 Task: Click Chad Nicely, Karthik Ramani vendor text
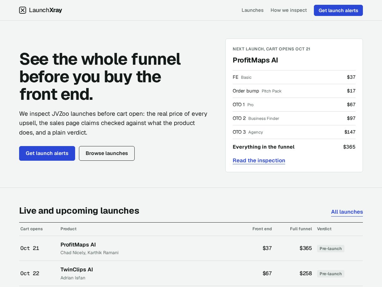point(89,253)
